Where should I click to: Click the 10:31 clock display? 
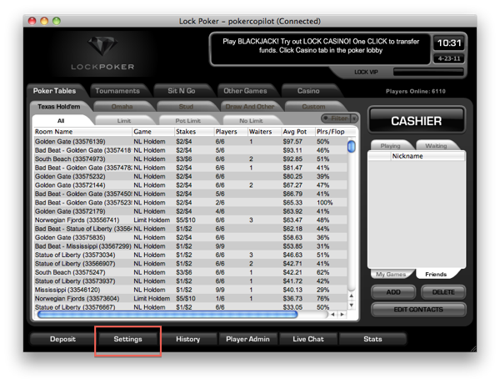click(x=449, y=43)
